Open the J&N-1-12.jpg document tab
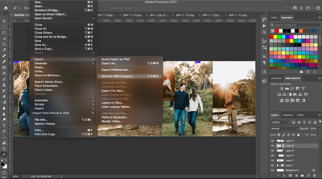Viewport: 322px width, 179px height. tap(133, 15)
